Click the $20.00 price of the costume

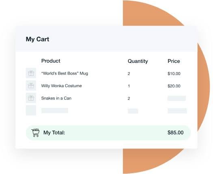point(174,86)
